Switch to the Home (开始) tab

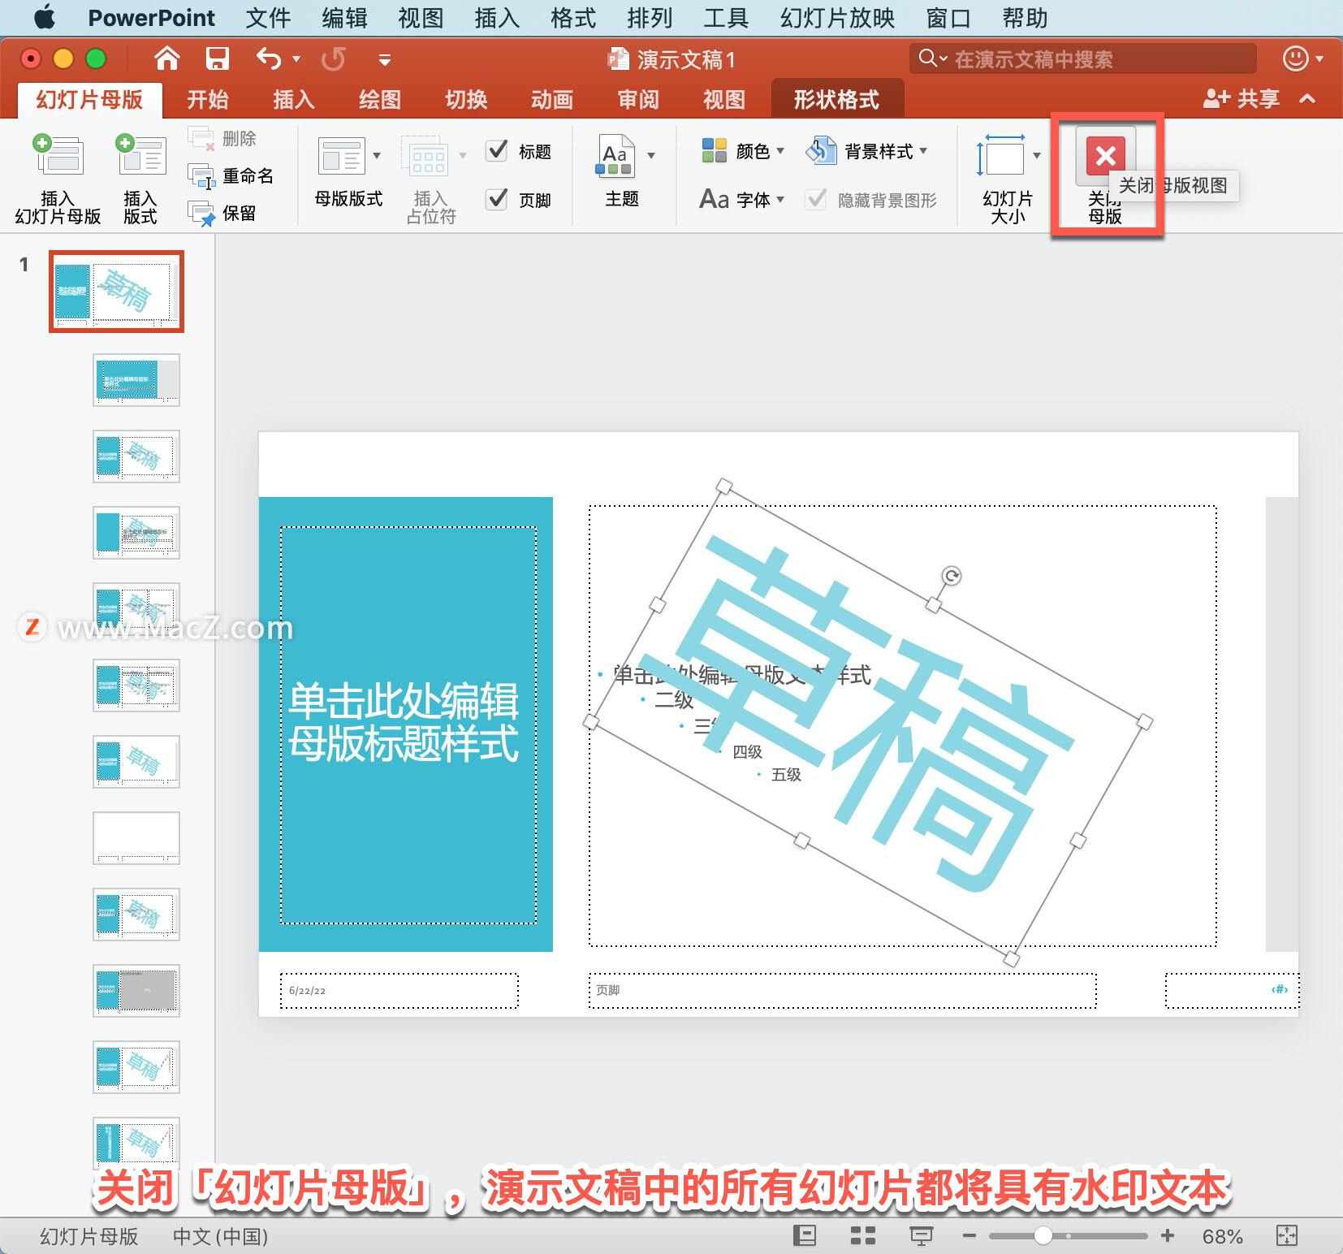coord(208,100)
